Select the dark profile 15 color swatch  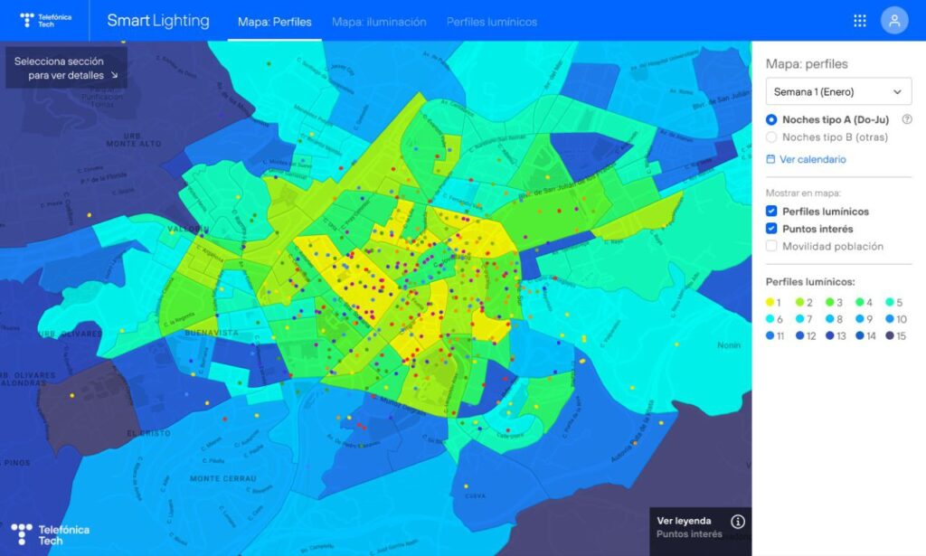click(890, 335)
